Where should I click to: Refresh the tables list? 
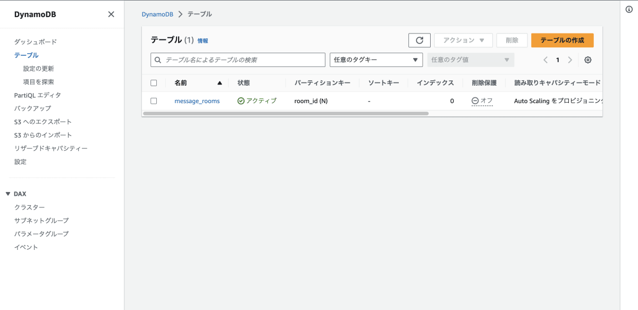pos(419,40)
